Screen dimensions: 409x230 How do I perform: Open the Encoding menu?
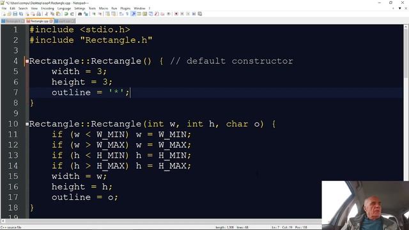coord(47,8)
